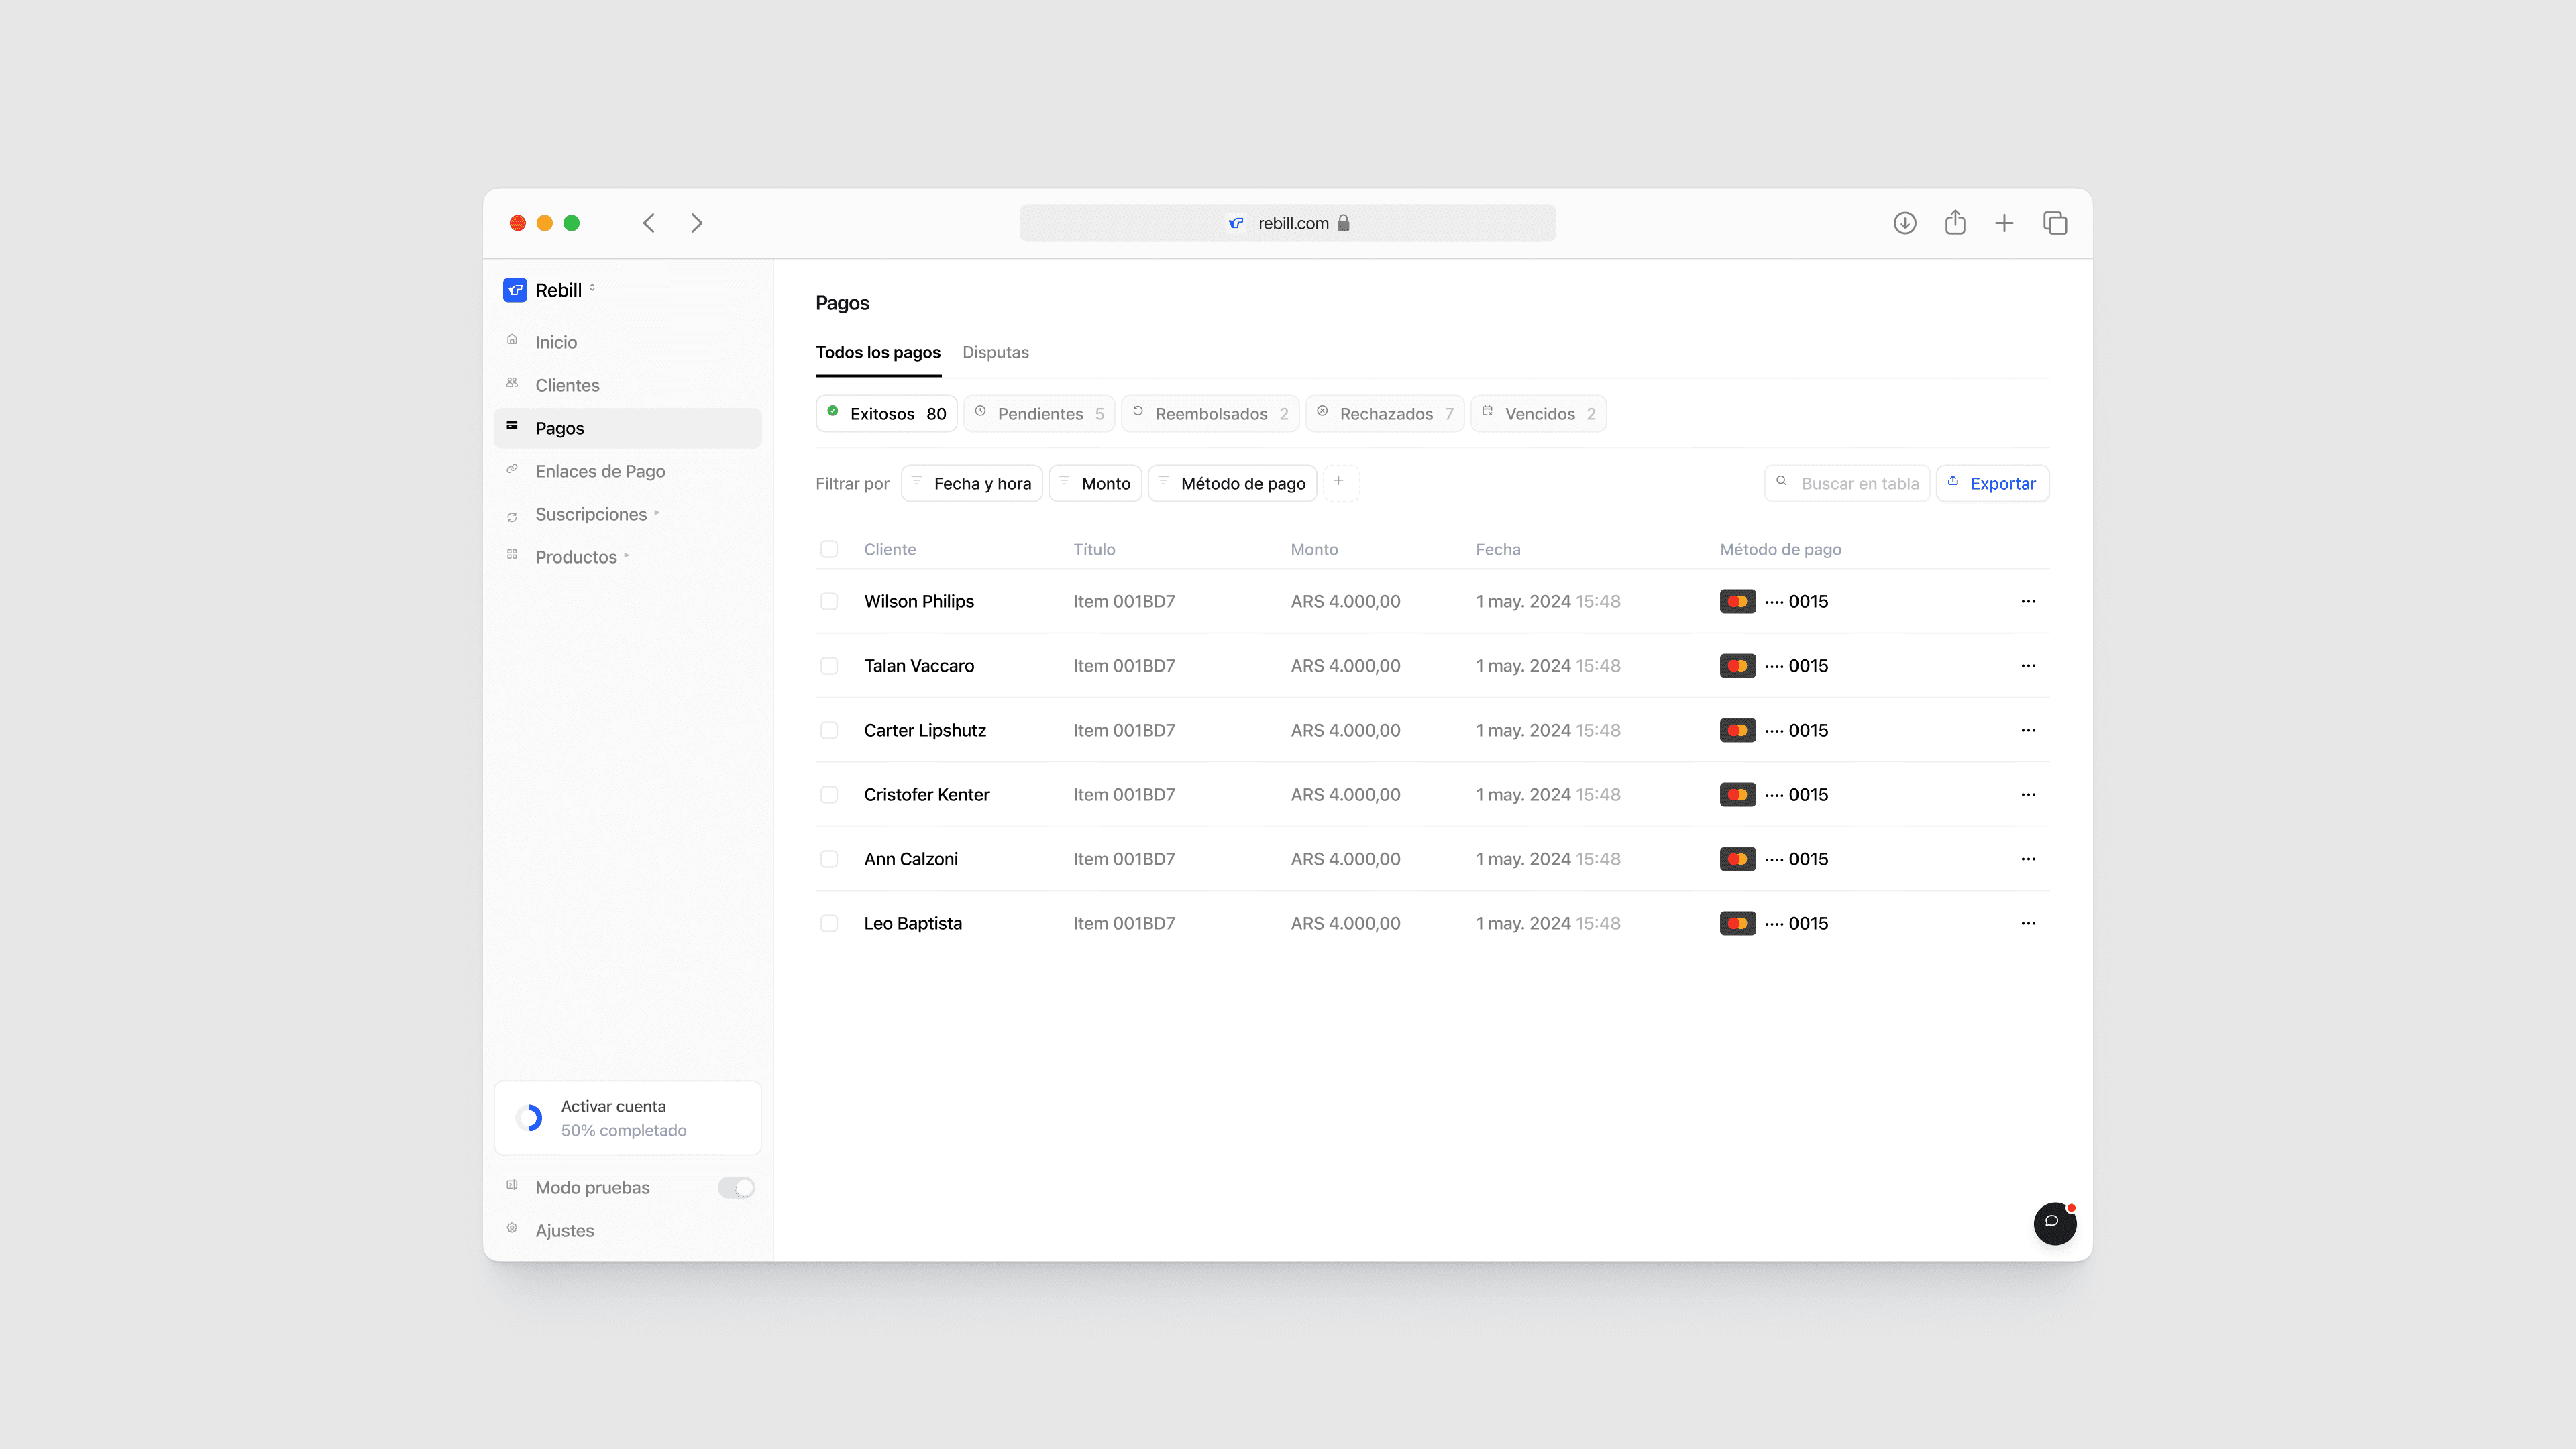
Task: Go forward in browser history
Action: pos(697,223)
